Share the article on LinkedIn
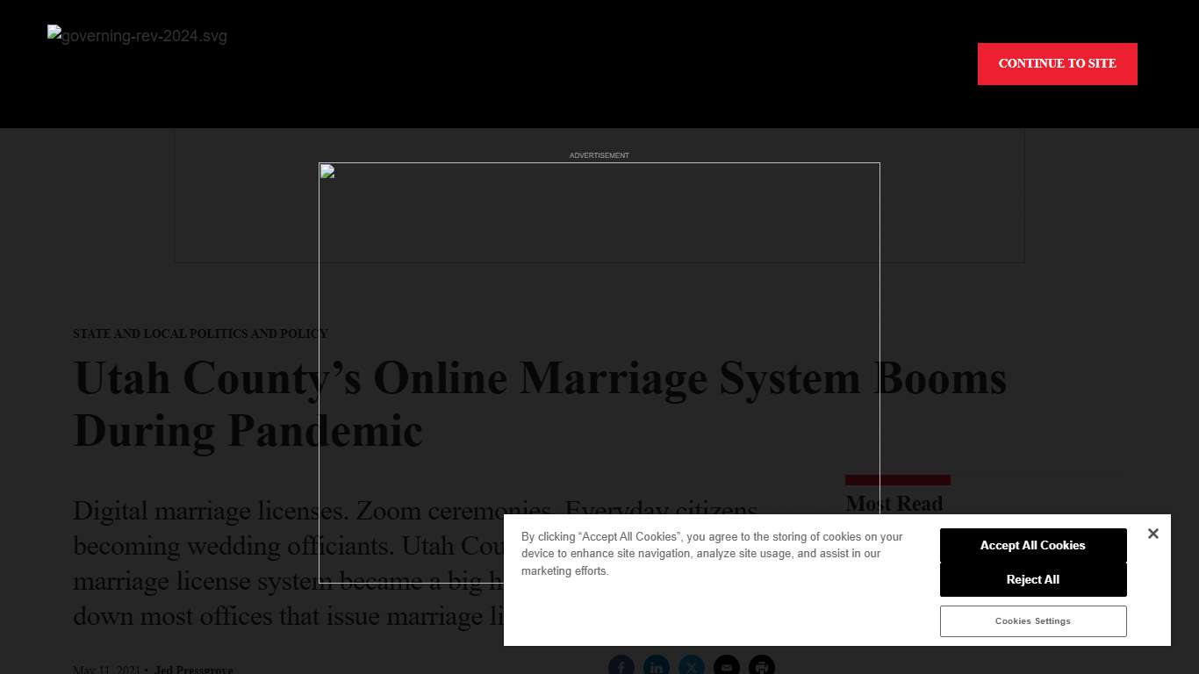 (657, 665)
